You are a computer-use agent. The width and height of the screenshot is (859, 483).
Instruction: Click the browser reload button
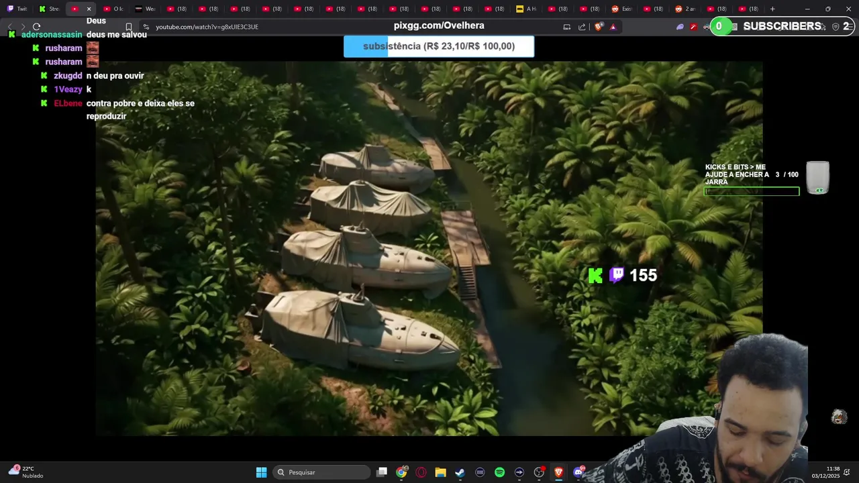point(36,27)
